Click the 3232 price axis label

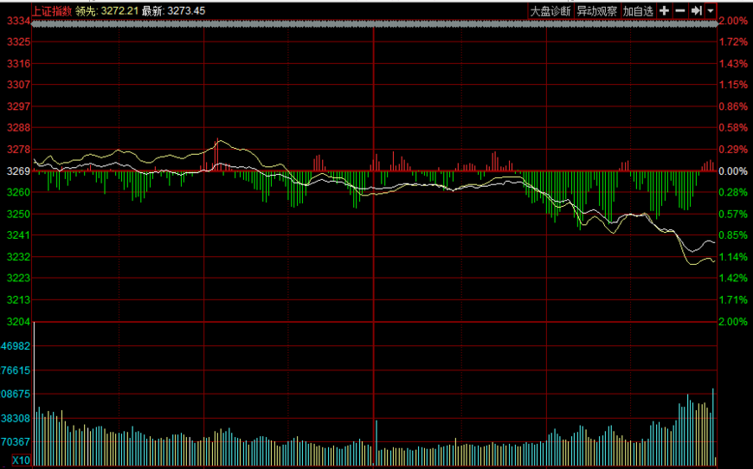tap(19, 257)
